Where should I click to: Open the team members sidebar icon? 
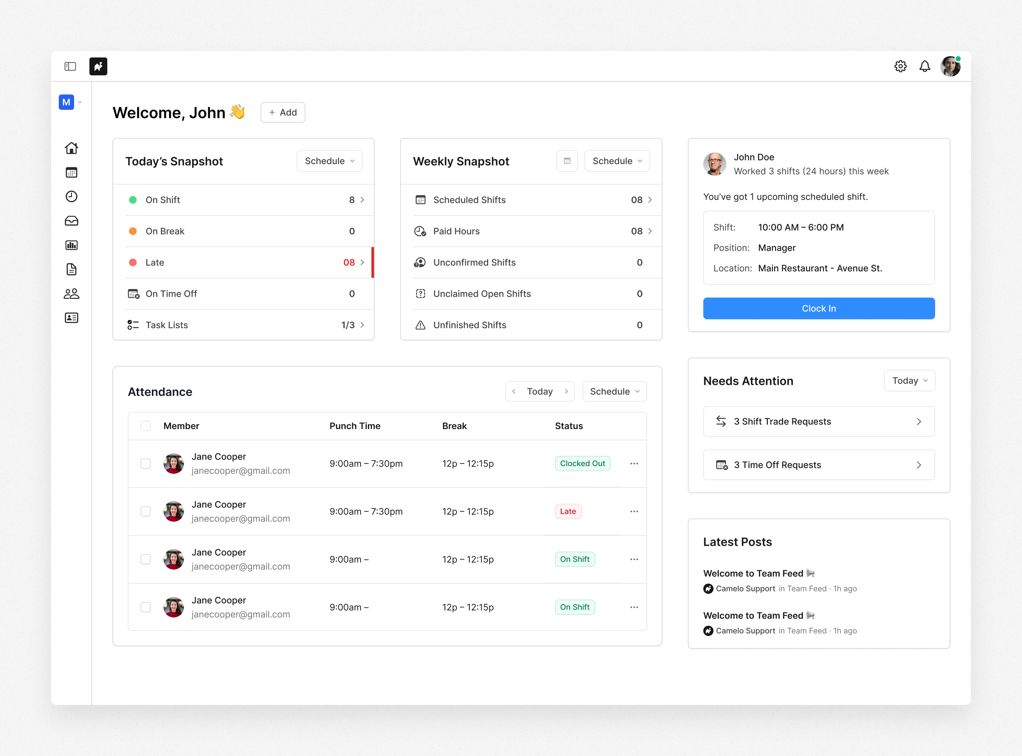(72, 293)
